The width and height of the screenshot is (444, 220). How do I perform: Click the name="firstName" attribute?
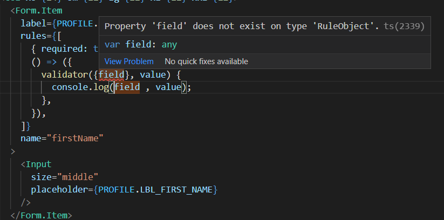pos(62,139)
